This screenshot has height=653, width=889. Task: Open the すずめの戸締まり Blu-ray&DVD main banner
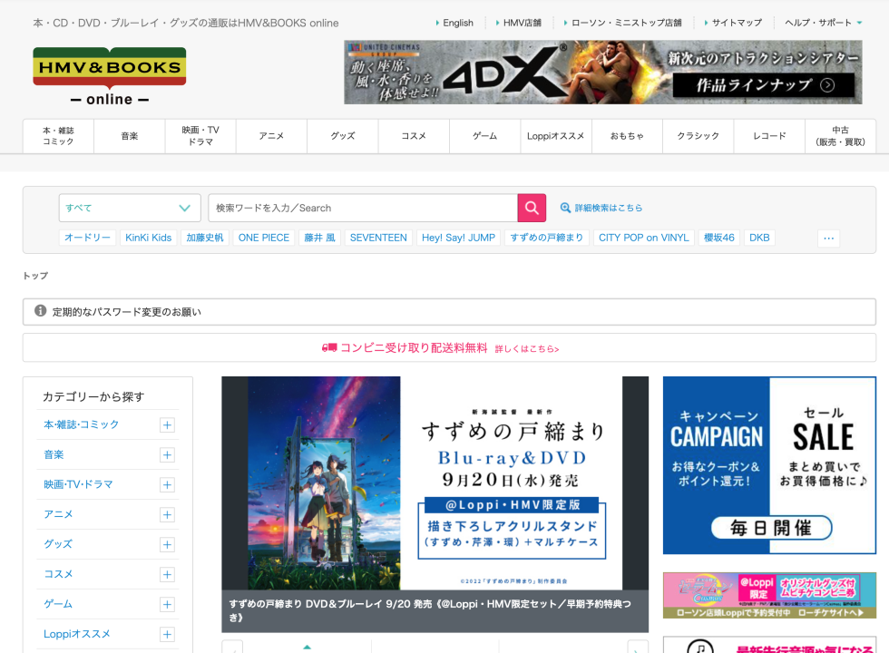(x=435, y=483)
